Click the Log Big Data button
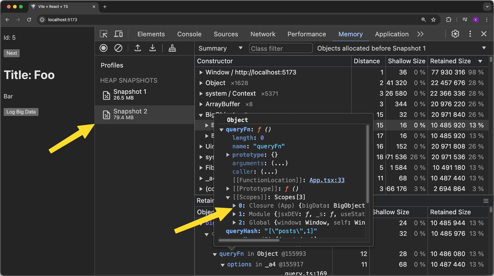Image resolution: width=494 pixels, height=276 pixels. tap(21, 112)
